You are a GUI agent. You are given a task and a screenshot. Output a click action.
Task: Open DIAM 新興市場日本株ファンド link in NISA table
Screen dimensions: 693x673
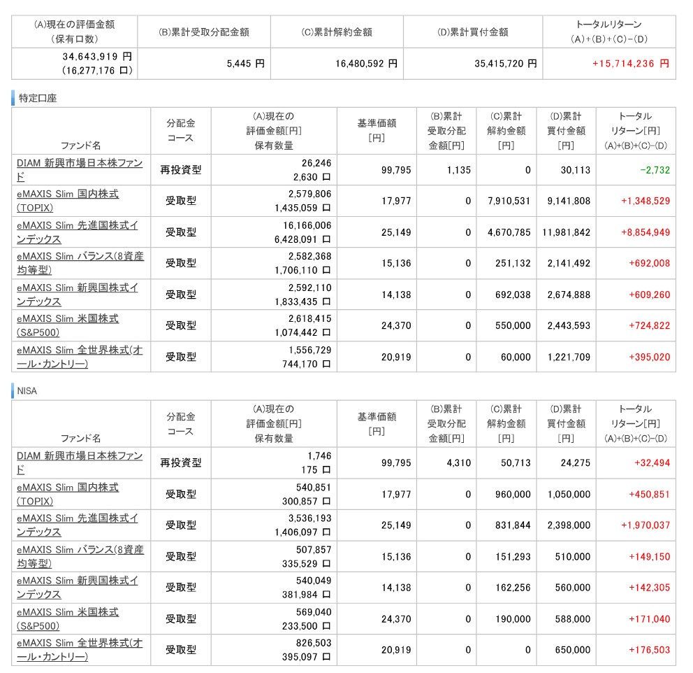pos(80,463)
